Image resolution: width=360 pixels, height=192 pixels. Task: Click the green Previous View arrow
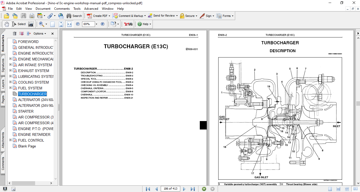204,189
